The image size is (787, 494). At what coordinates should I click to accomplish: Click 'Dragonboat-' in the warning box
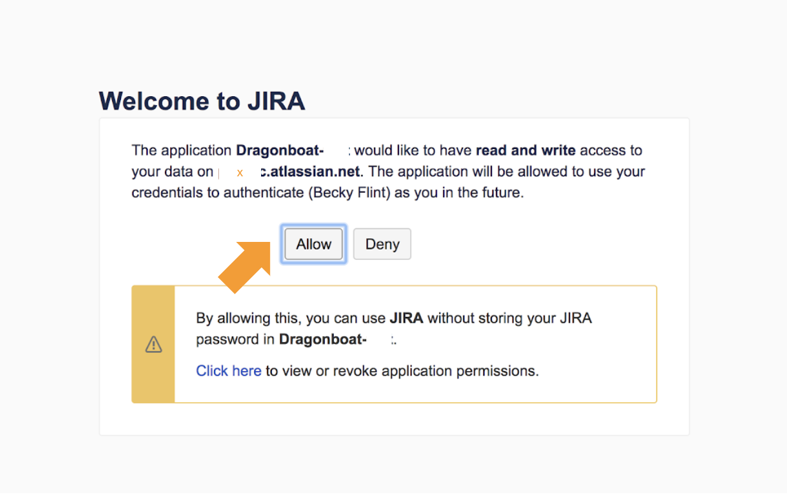point(323,339)
